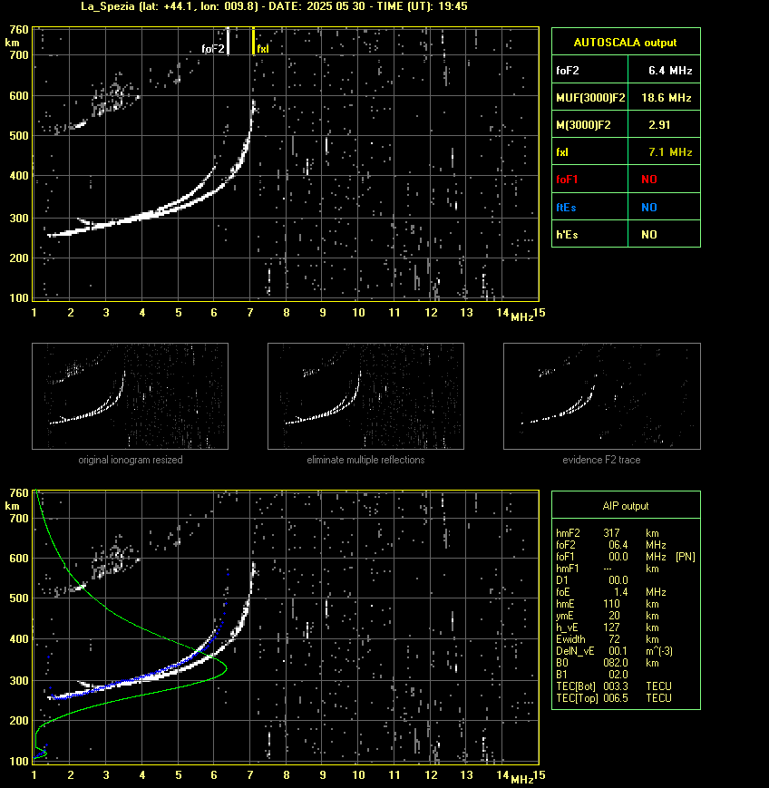Screen dimensions: 769x788
Task: Click the red 'foF1' label
Action: coord(567,180)
